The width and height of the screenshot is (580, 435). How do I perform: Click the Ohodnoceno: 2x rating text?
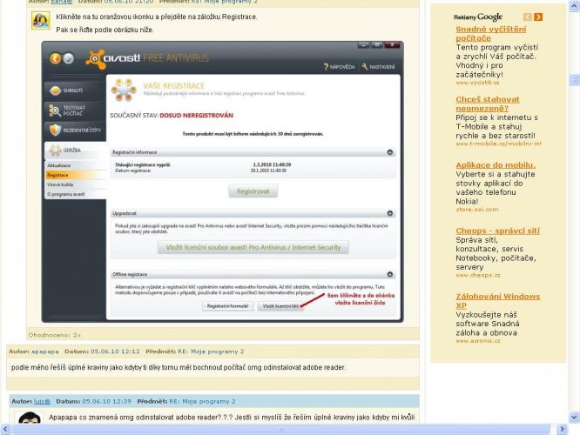point(54,335)
